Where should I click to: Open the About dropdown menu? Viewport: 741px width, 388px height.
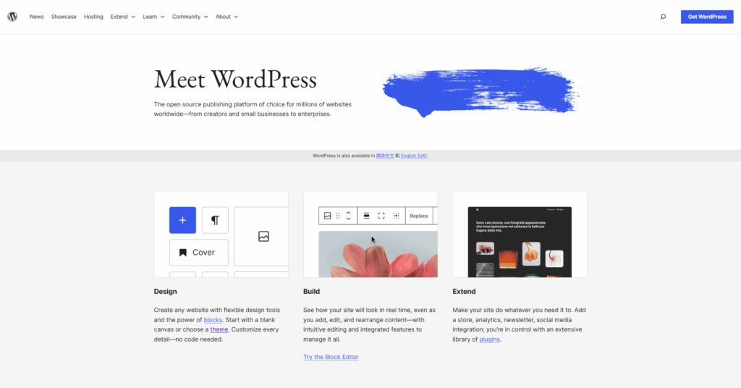point(226,17)
